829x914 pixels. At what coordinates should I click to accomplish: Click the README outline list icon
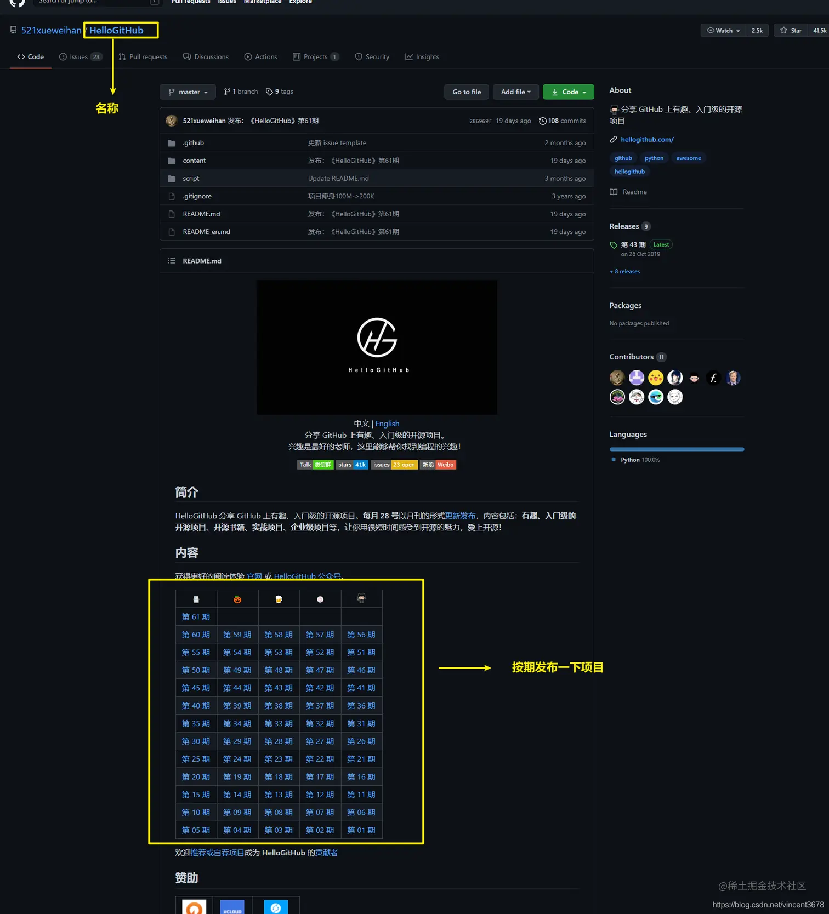pyautogui.click(x=172, y=261)
